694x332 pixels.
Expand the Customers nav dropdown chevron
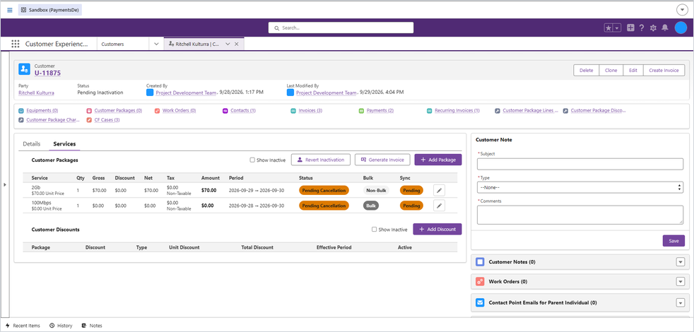155,45
